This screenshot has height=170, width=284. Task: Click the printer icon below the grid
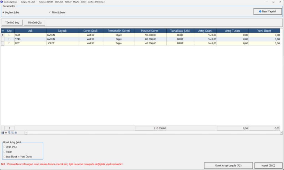click(x=16, y=133)
